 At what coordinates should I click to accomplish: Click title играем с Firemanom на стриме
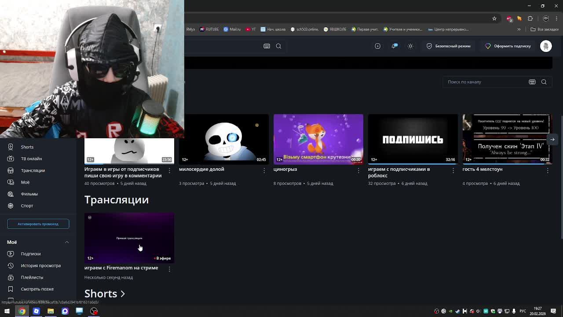point(121,268)
